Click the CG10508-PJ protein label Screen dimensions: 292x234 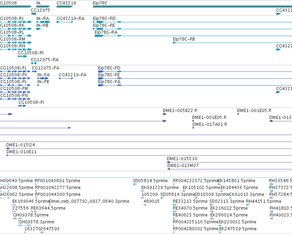click(13, 68)
